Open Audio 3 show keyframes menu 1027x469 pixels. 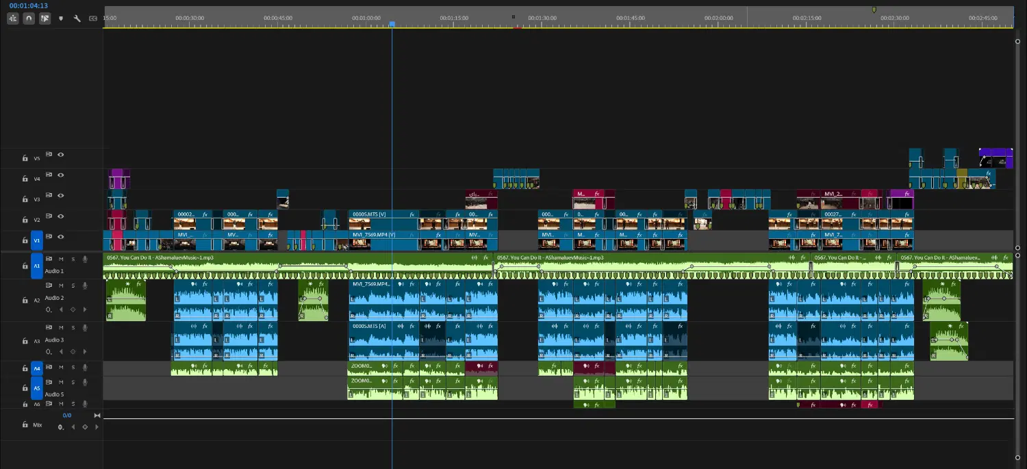49,351
